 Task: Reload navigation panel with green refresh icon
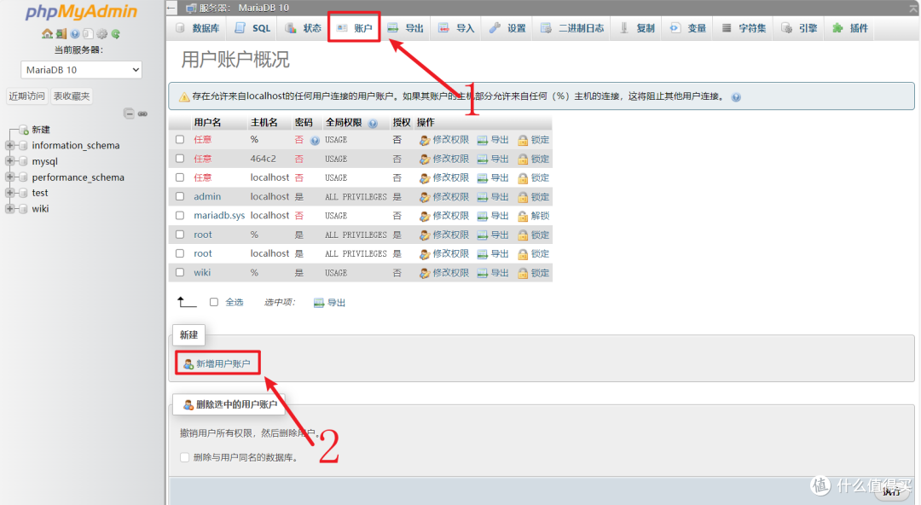pos(116,34)
